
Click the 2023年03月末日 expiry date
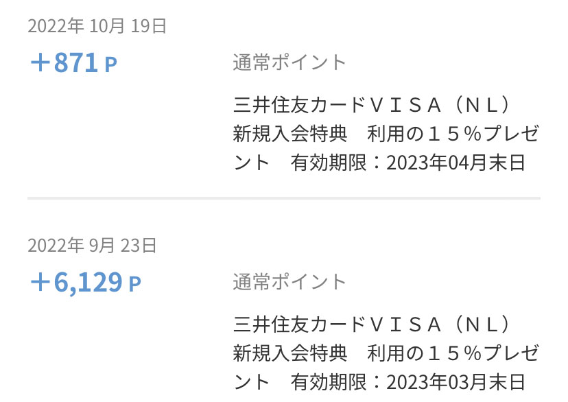pos(456,381)
